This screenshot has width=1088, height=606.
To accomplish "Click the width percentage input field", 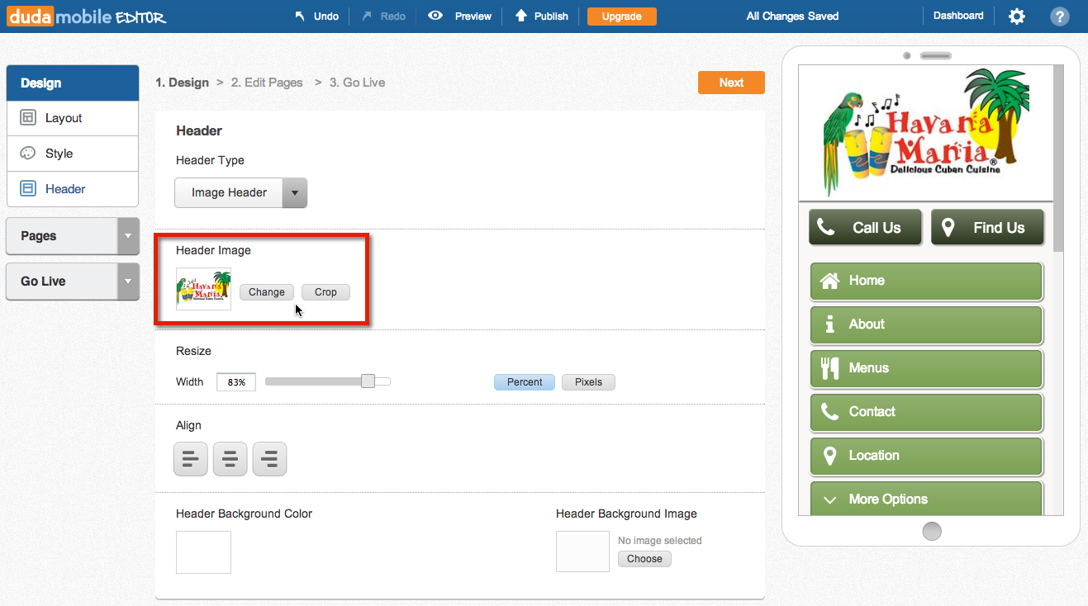I will pos(236,382).
